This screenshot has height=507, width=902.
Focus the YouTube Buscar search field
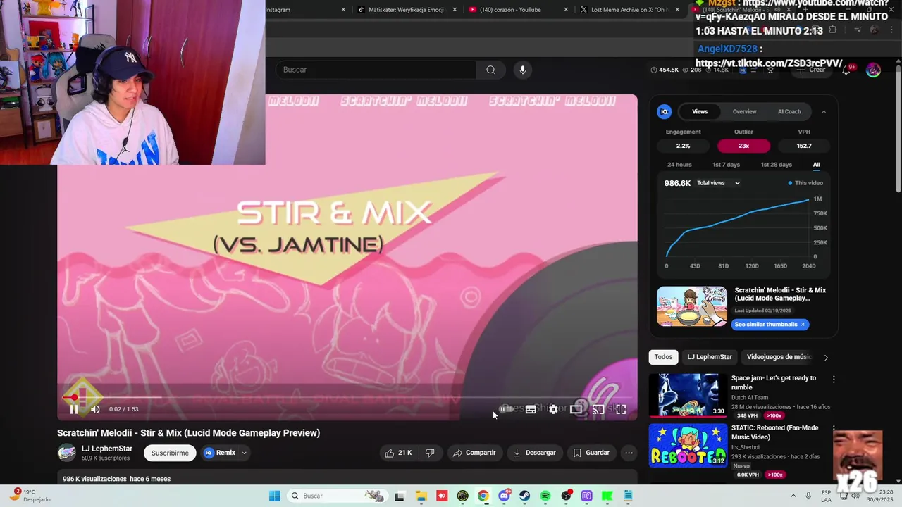click(x=376, y=70)
